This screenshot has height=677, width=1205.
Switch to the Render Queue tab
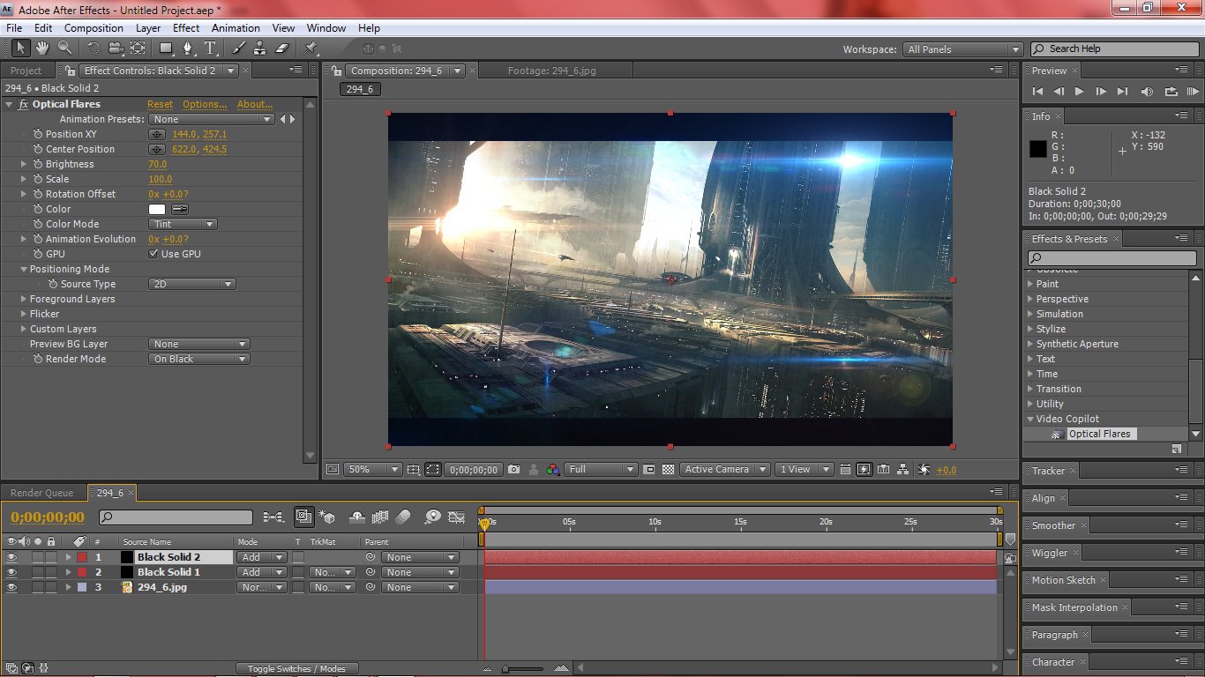41,493
